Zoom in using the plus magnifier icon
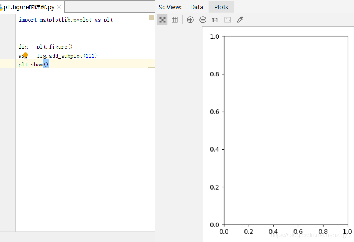 (190, 19)
